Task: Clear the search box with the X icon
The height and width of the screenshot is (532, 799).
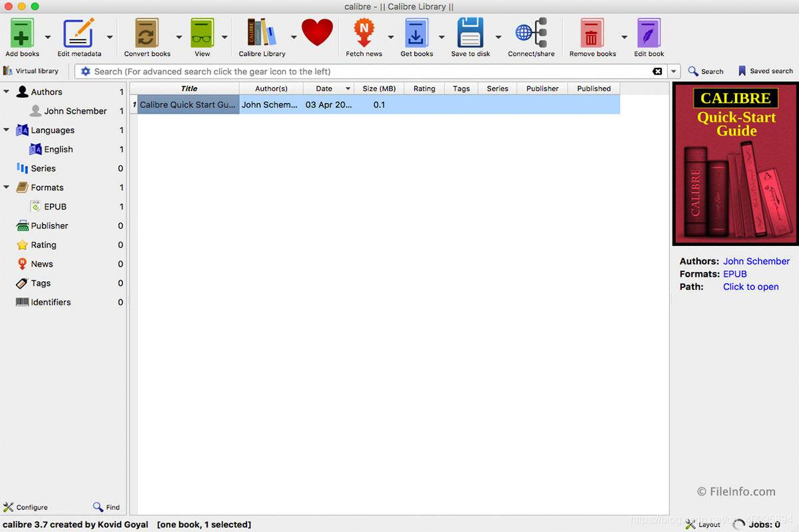Action: [657, 71]
